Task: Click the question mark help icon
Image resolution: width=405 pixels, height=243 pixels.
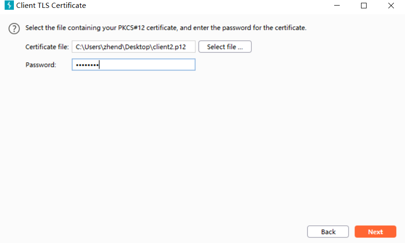Action: [14, 28]
